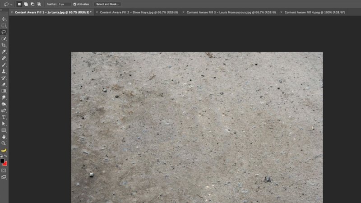
Task: Select the Eyedropper tool
Action: (x=4, y=51)
